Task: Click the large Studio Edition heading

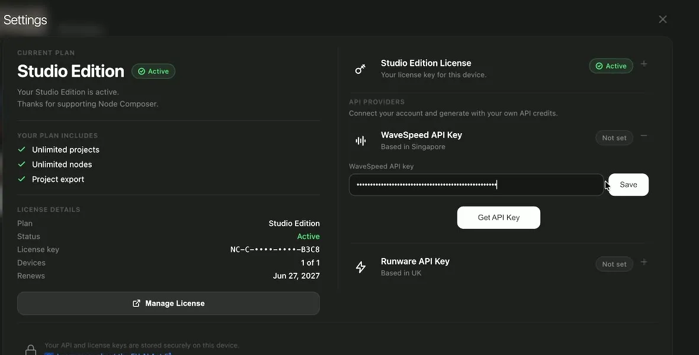Action: click(70, 71)
